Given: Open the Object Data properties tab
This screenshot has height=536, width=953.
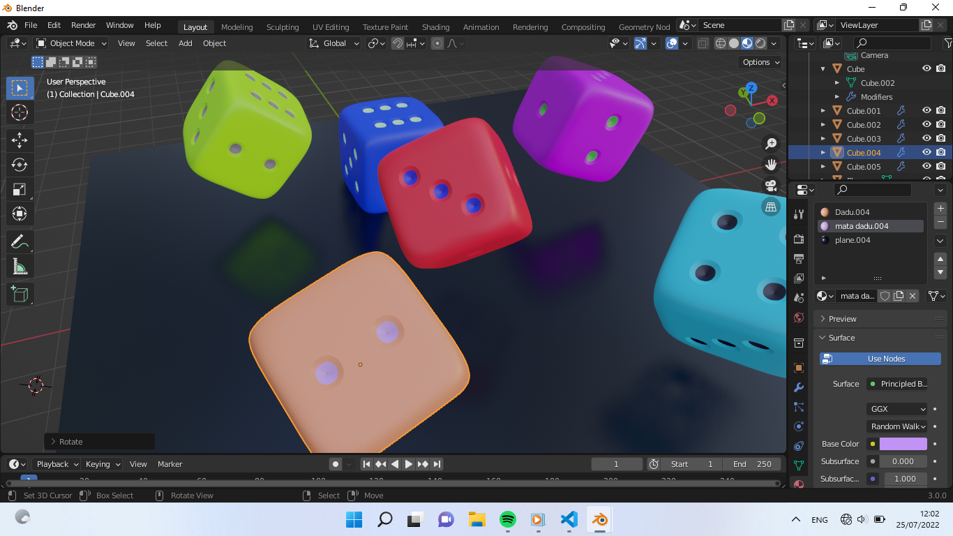Looking at the screenshot, I should click(799, 466).
